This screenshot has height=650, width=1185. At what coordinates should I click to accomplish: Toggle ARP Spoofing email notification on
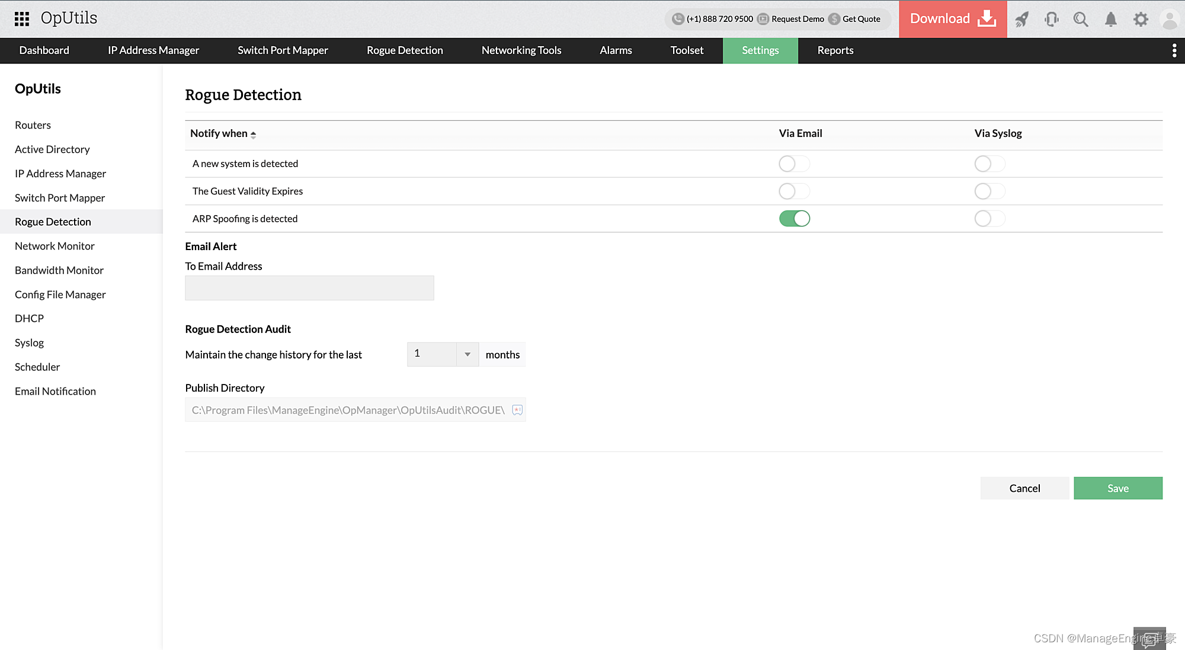click(795, 217)
